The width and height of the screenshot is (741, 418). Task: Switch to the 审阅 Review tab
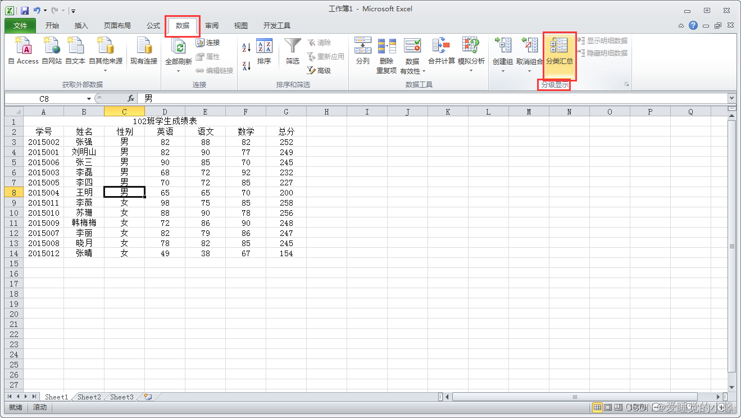click(x=212, y=26)
